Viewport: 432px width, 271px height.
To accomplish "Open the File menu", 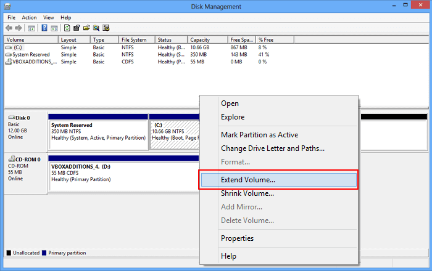I will point(12,18).
